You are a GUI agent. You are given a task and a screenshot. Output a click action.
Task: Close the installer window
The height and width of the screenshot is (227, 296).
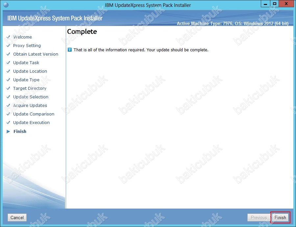coord(286,4)
